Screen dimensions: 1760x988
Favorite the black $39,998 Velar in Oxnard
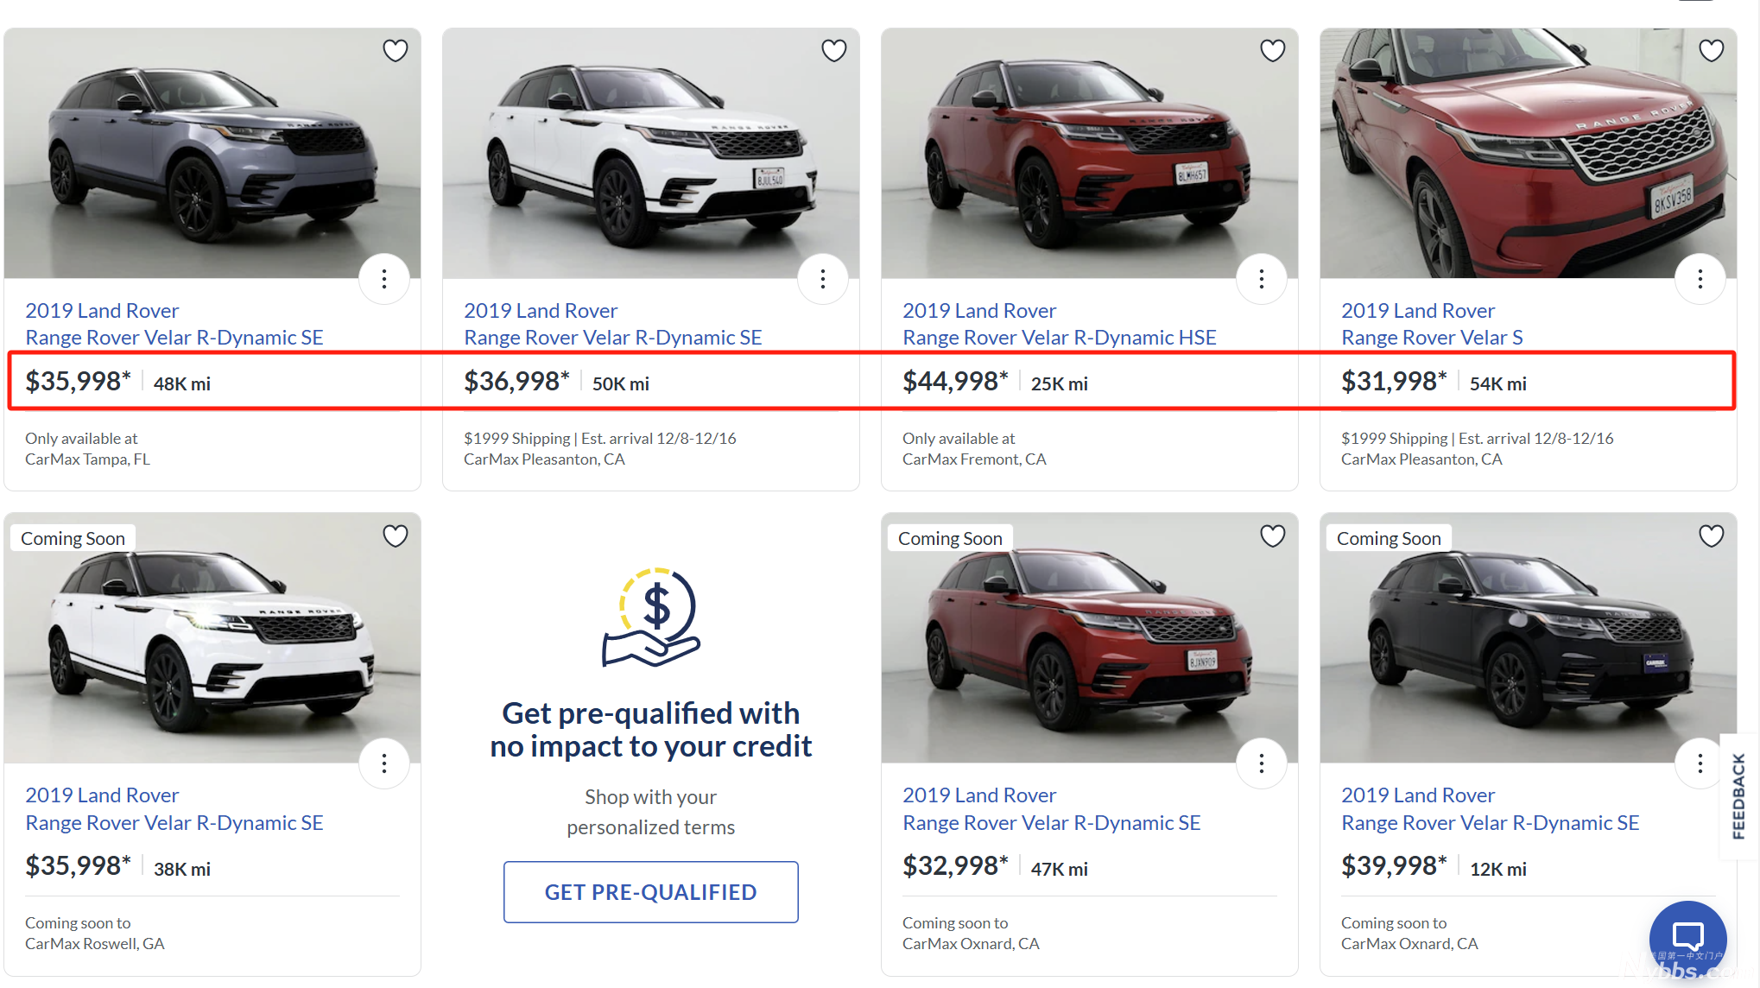[x=1712, y=536]
